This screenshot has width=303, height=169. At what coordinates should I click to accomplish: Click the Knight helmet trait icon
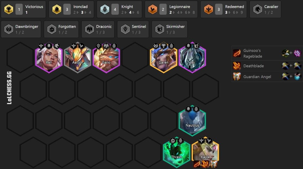coord(105,9)
